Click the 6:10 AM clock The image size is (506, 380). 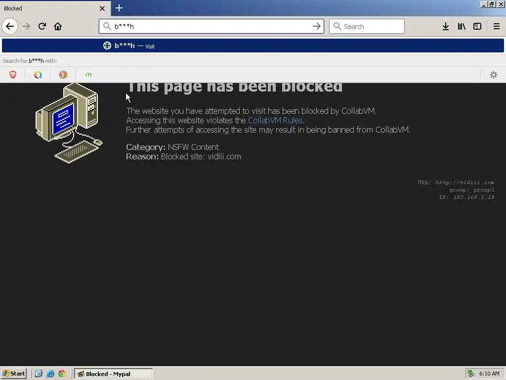[489, 374]
